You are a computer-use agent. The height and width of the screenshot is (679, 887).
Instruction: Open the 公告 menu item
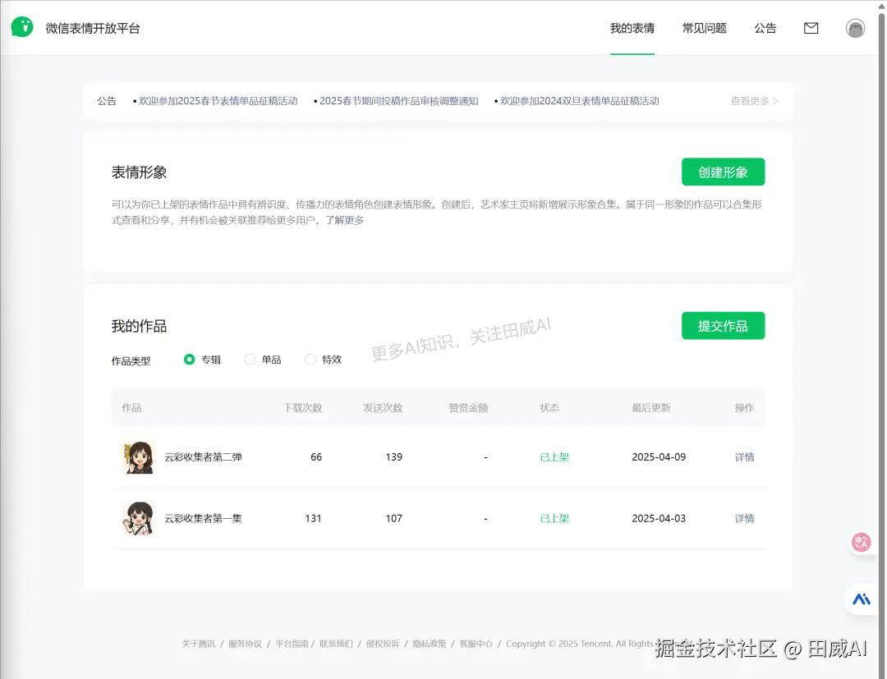765,27
